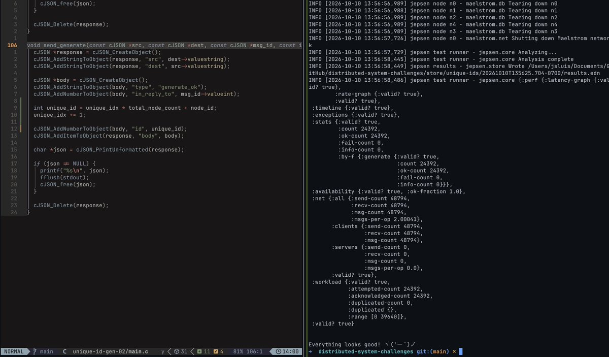This screenshot has width=609, height=357.
Task: Click the ':timeline {:valid? true}' line
Action: 352,108
